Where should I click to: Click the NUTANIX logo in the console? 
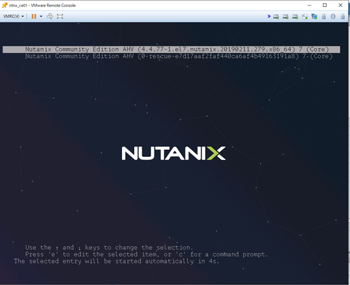click(174, 153)
